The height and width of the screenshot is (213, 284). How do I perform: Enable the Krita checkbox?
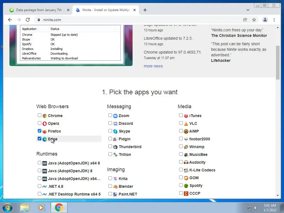tap(110, 178)
